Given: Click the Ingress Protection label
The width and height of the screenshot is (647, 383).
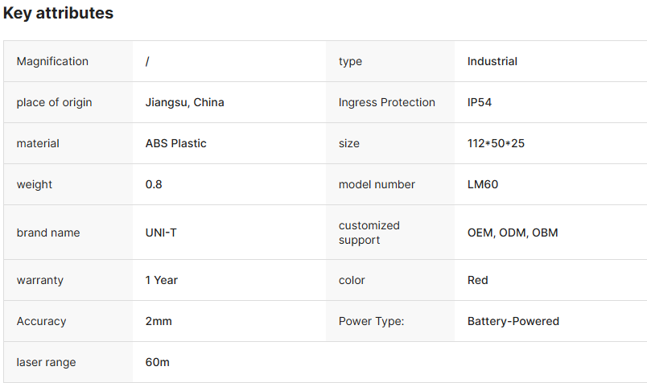Looking at the screenshot, I should [386, 102].
